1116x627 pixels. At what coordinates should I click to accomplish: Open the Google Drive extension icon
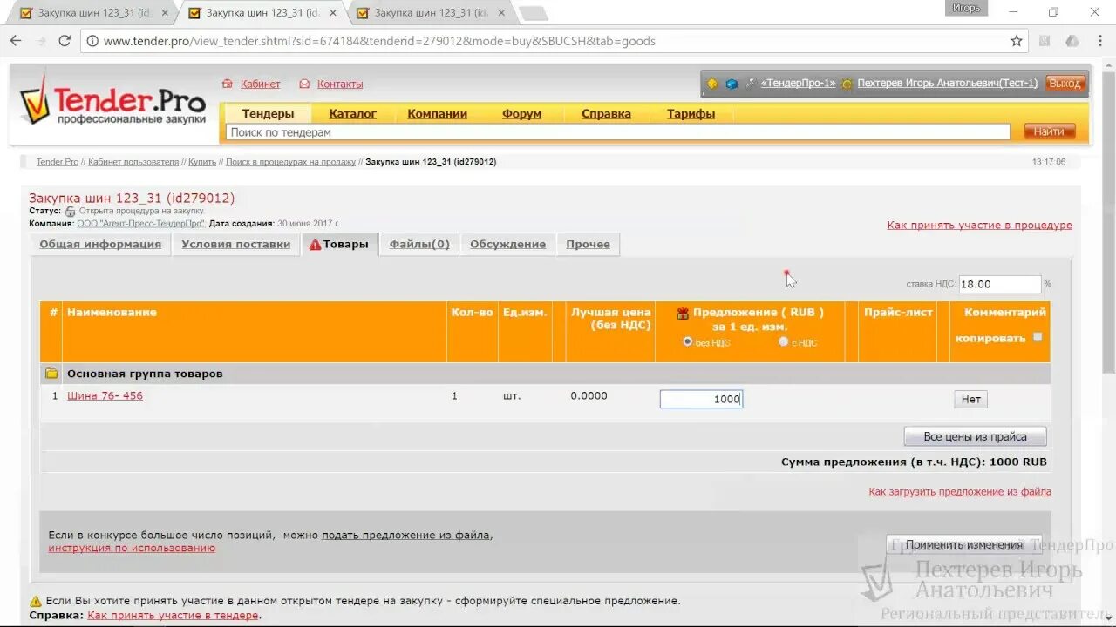[1072, 41]
